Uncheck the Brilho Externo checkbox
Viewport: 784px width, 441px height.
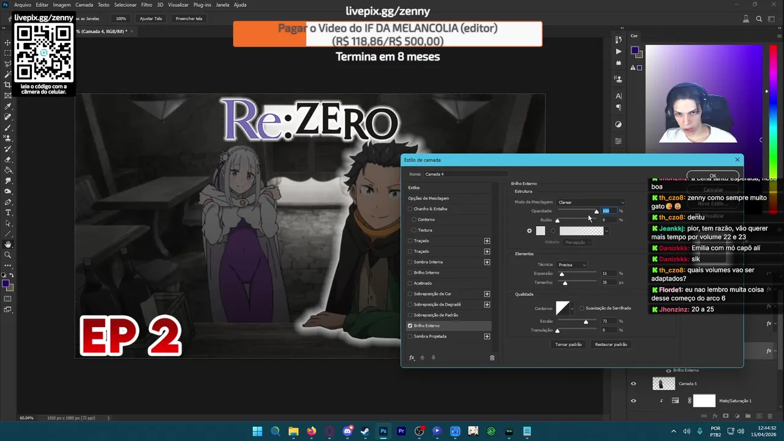(x=410, y=326)
